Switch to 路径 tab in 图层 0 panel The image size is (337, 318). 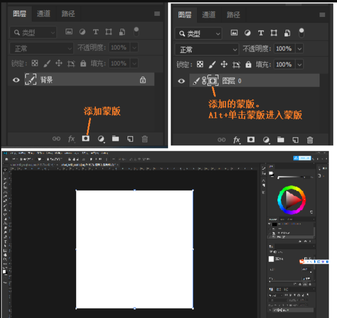(x=233, y=15)
